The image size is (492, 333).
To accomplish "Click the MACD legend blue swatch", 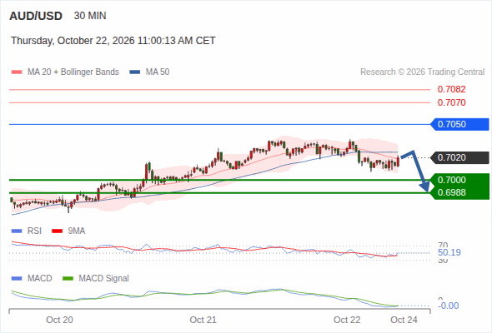I will coord(17,279).
